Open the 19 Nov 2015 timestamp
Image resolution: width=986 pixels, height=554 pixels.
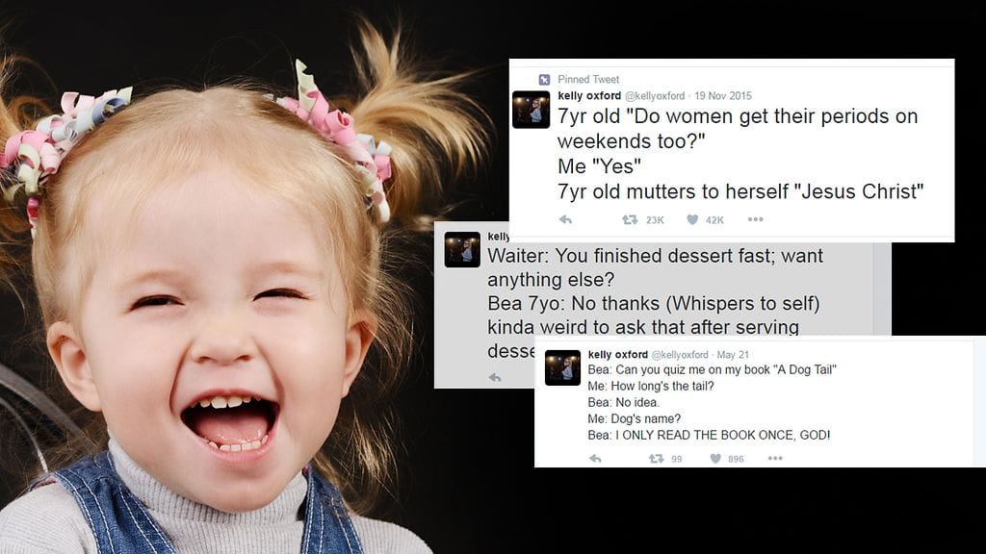pyautogui.click(x=723, y=96)
